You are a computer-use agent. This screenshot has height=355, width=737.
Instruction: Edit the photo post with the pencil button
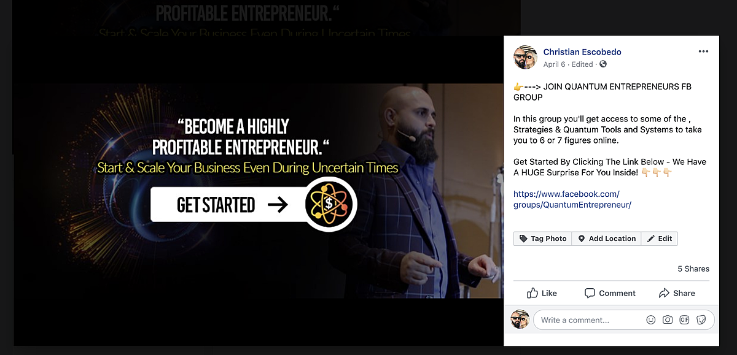[660, 239]
